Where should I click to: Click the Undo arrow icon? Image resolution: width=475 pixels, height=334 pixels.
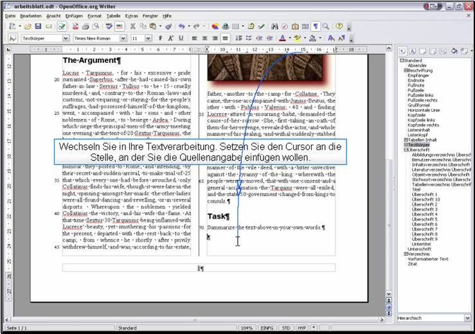pos(182,26)
